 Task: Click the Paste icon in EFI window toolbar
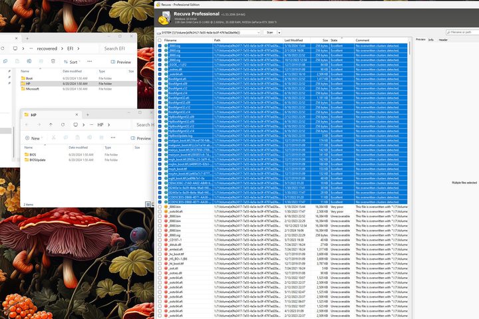tap(17, 61)
